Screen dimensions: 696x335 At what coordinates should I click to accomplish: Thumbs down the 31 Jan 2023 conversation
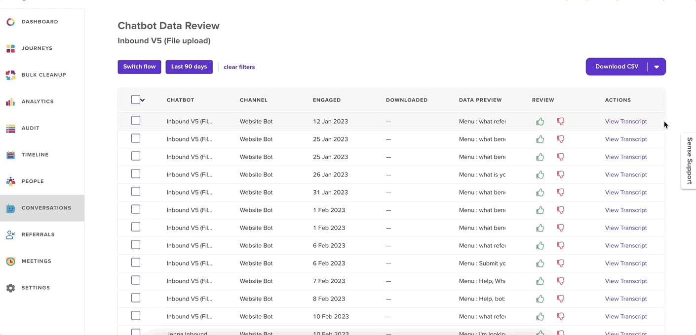[560, 192]
